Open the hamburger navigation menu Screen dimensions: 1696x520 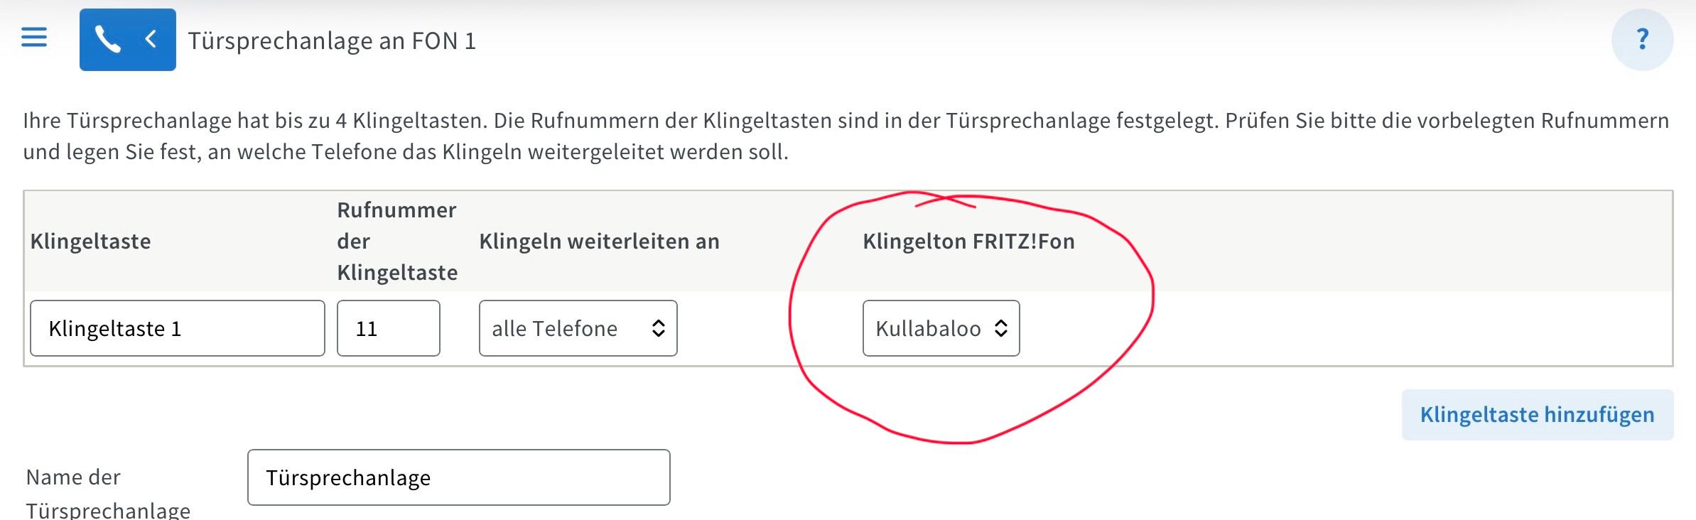(x=34, y=38)
